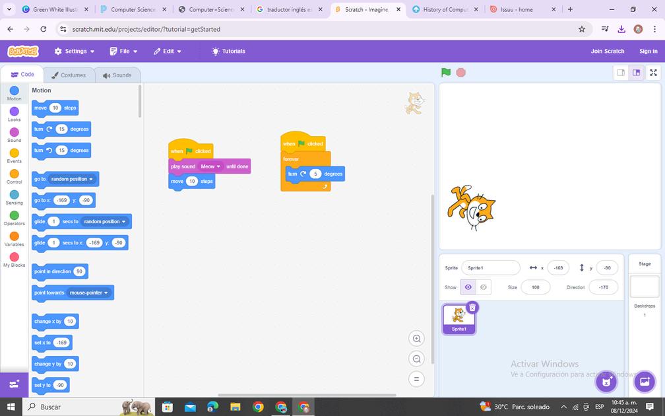Select the Events category circle
The height and width of the screenshot is (416, 665).
coord(14,153)
